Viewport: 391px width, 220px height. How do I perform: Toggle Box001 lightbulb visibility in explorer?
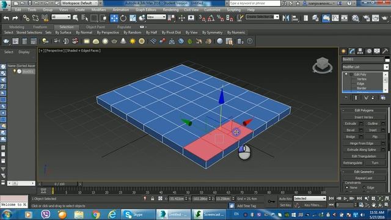click(x=15, y=71)
